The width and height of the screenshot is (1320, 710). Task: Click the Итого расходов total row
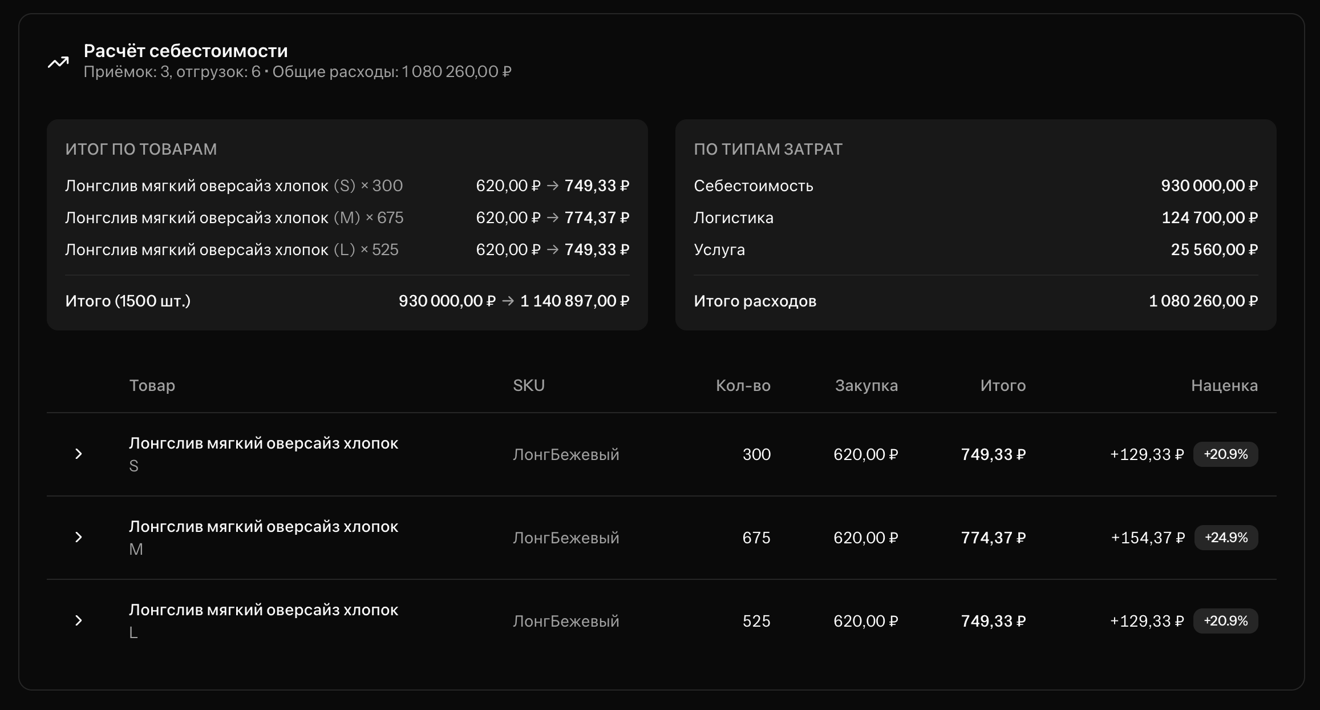pyautogui.click(x=755, y=301)
